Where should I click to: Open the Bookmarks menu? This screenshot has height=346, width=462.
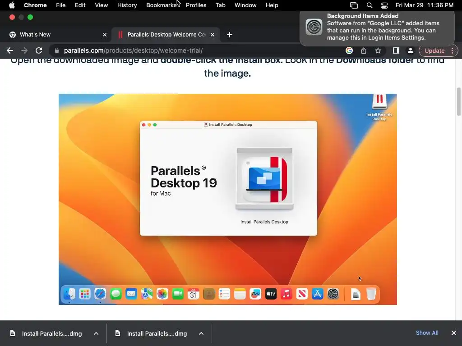coord(161,5)
